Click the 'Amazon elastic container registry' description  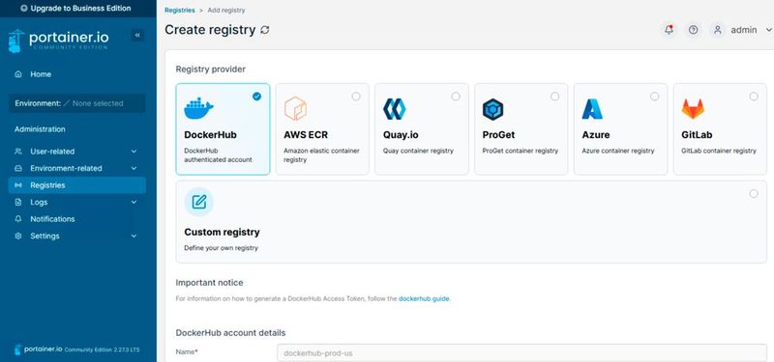pos(321,155)
